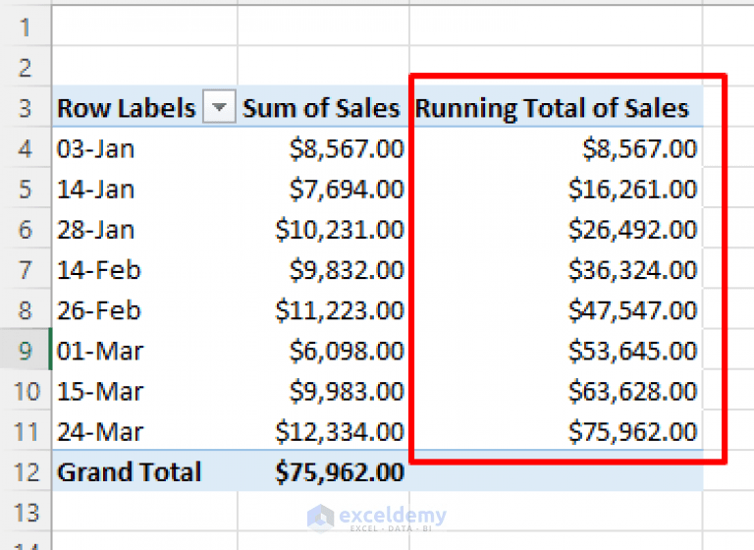Click the 26-Feb date cell
Viewport: 754px width, 550px height.
(144, 309)
